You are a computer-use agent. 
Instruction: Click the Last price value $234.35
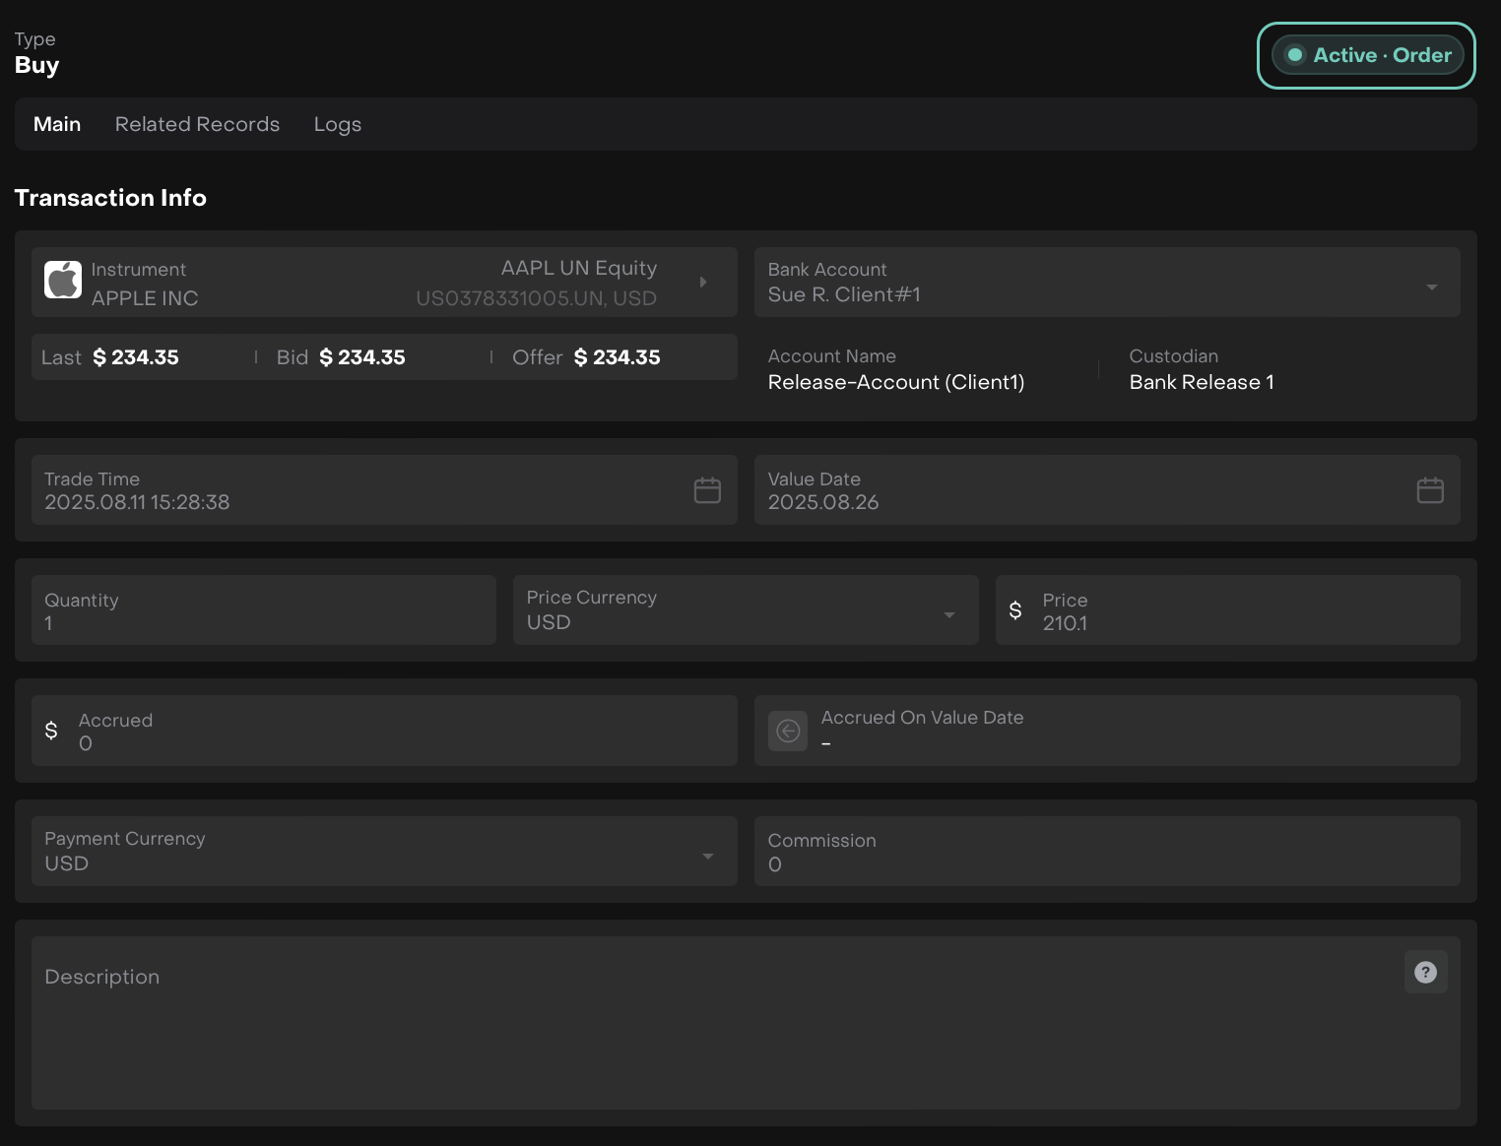tap(136, 357)
